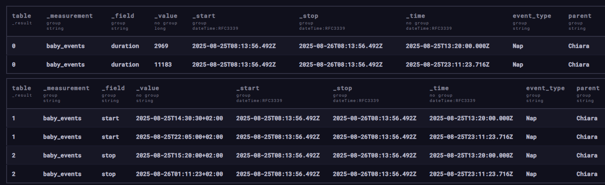Click Chiara in first top table row
Viewport: 605px width, 185px height.
pos(579,46)
